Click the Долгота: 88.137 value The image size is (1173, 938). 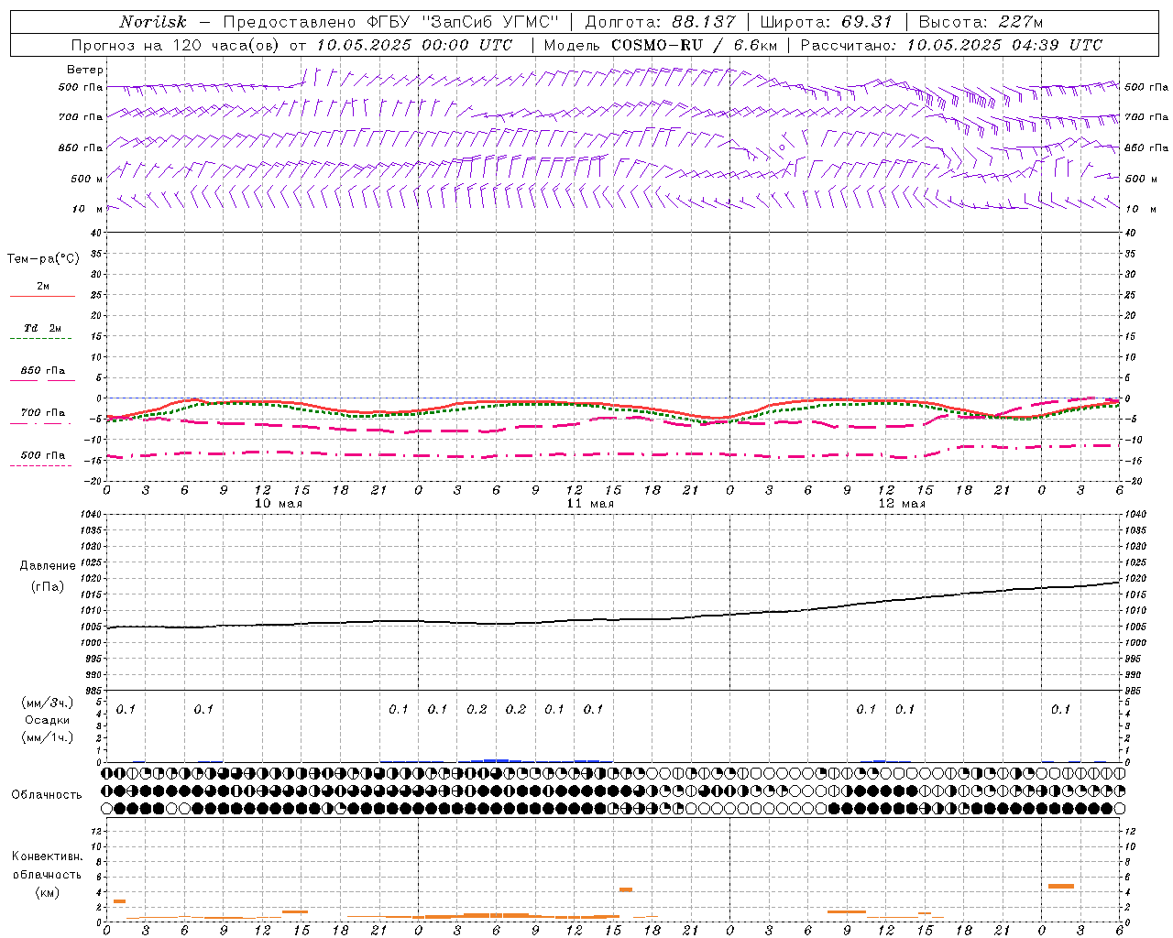(660, 22)
